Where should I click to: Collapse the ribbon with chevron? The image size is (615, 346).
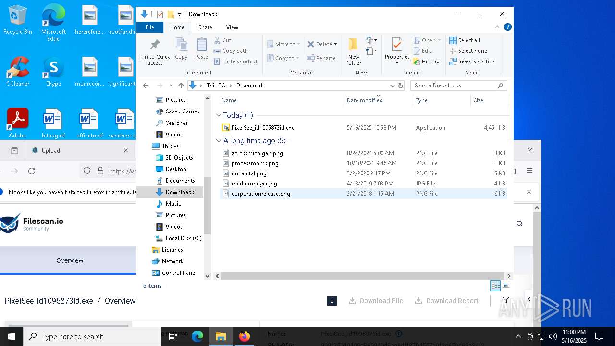point(497,27)
